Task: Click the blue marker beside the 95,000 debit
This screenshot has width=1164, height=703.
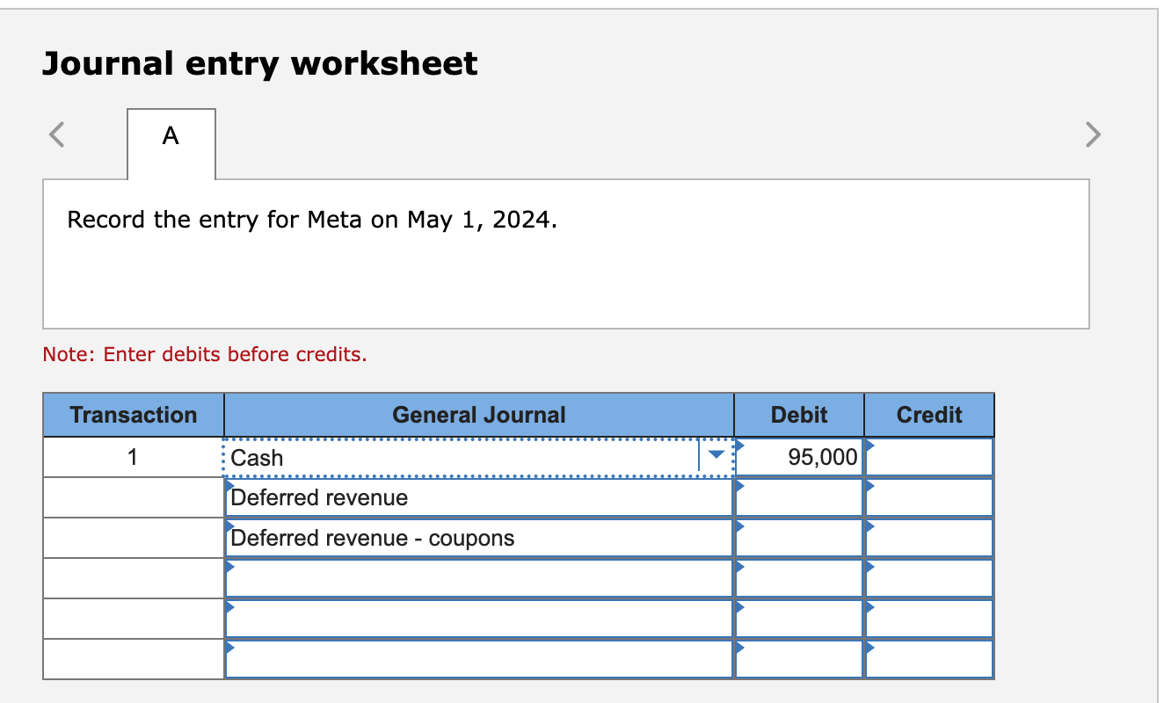Action: point(739,446)
